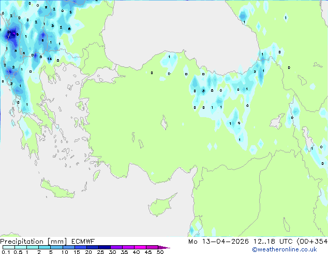
Task: Pick the 40–45 mm magenta legend swatch
Action: [x=140, y=247]
